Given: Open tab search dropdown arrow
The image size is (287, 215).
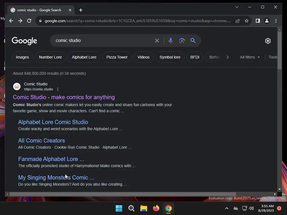Looking at the screenshot, I should 237,7.
